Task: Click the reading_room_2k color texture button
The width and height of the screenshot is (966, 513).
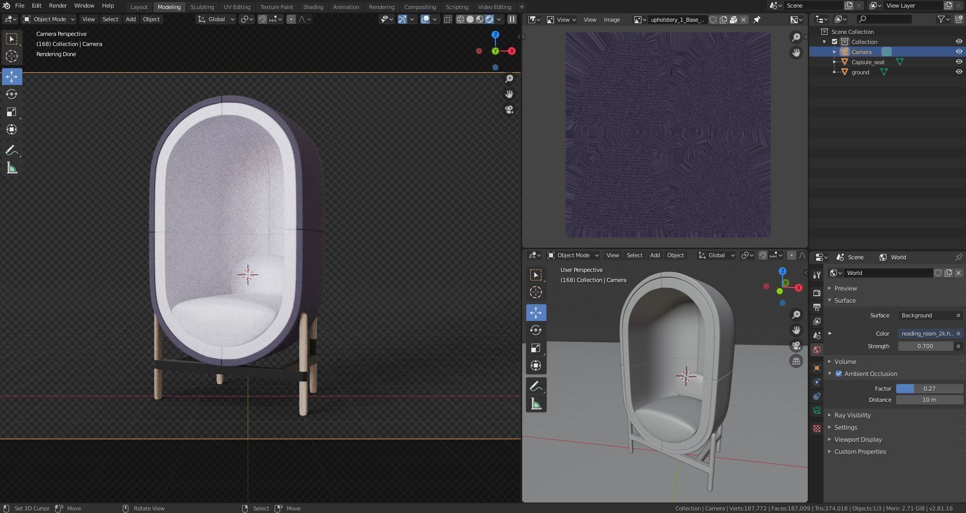Action: click(x=928, y=334)
